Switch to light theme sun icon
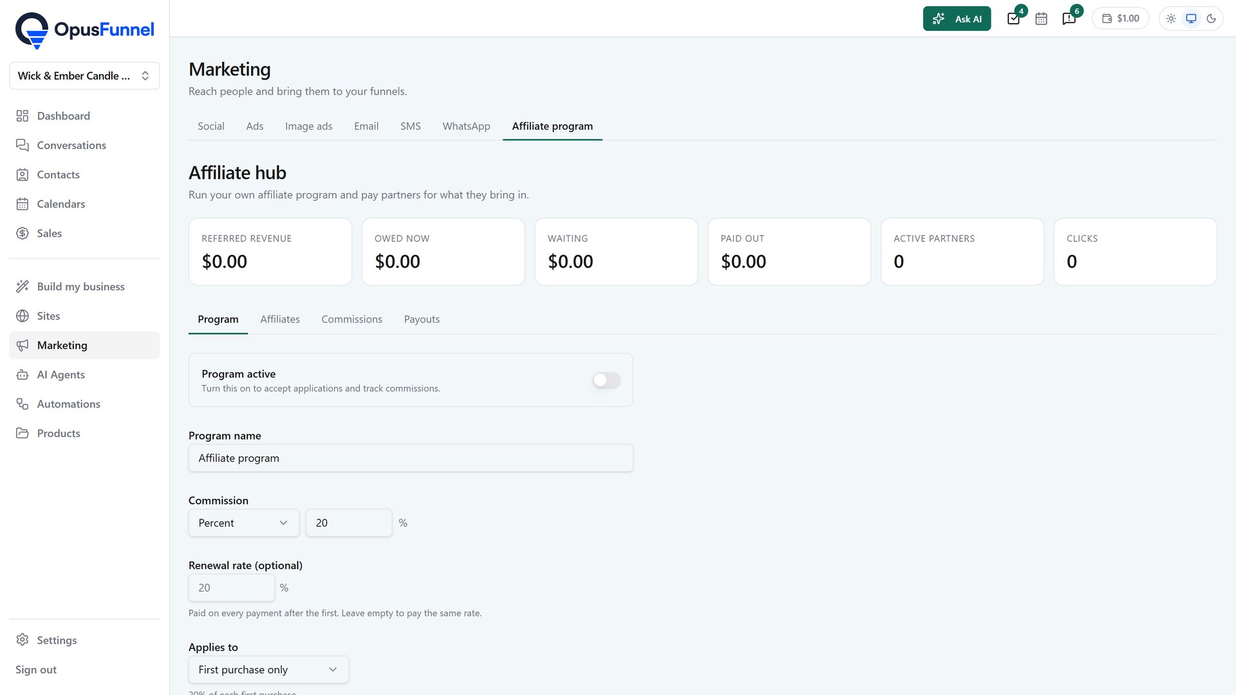 pyautogui.click(x=1171, y=19)
